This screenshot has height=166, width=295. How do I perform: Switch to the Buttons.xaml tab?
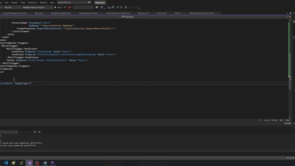coord(143,13)
